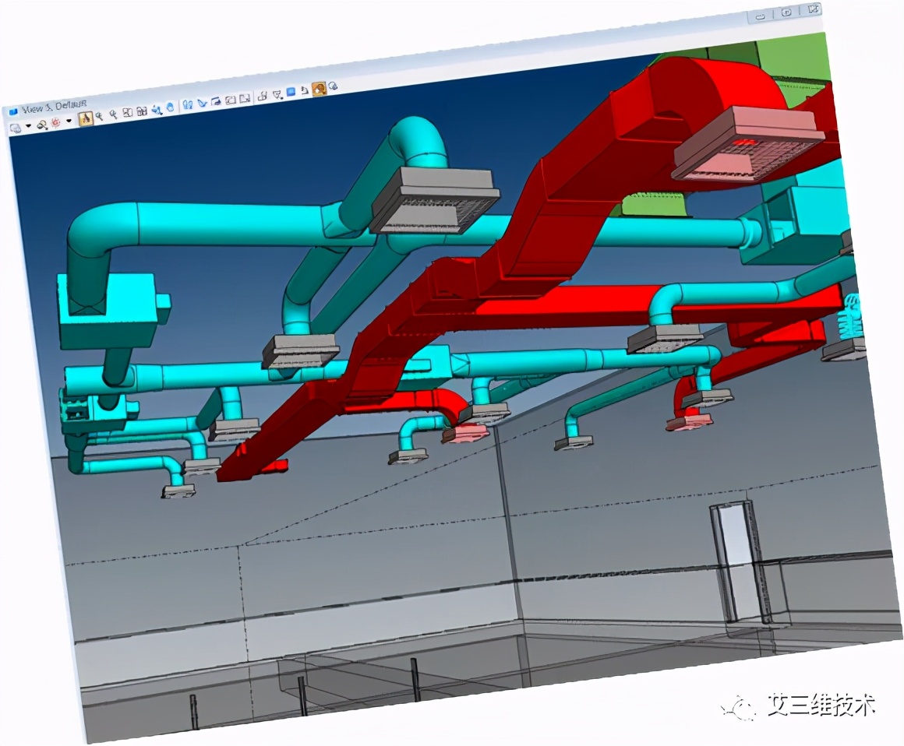Open the red Adjust View Brightness icon
The image size is (904, 746).
[x=55, y=122]
